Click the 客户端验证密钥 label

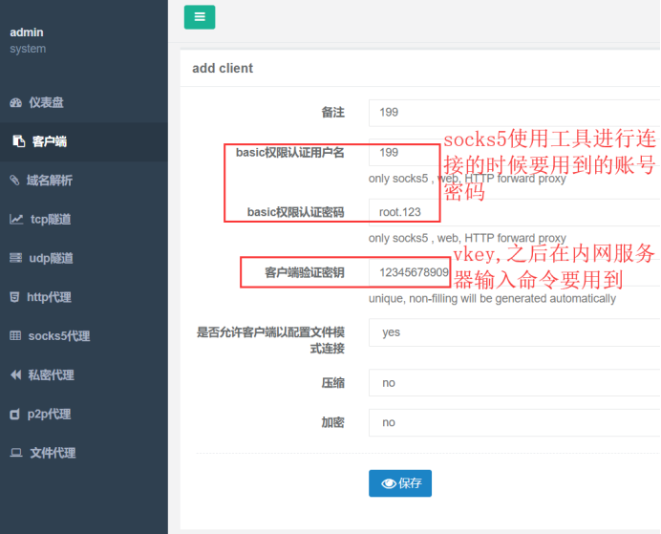pos(305,272)
